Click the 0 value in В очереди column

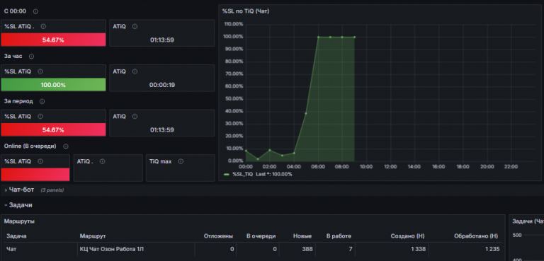click(275, 249)
